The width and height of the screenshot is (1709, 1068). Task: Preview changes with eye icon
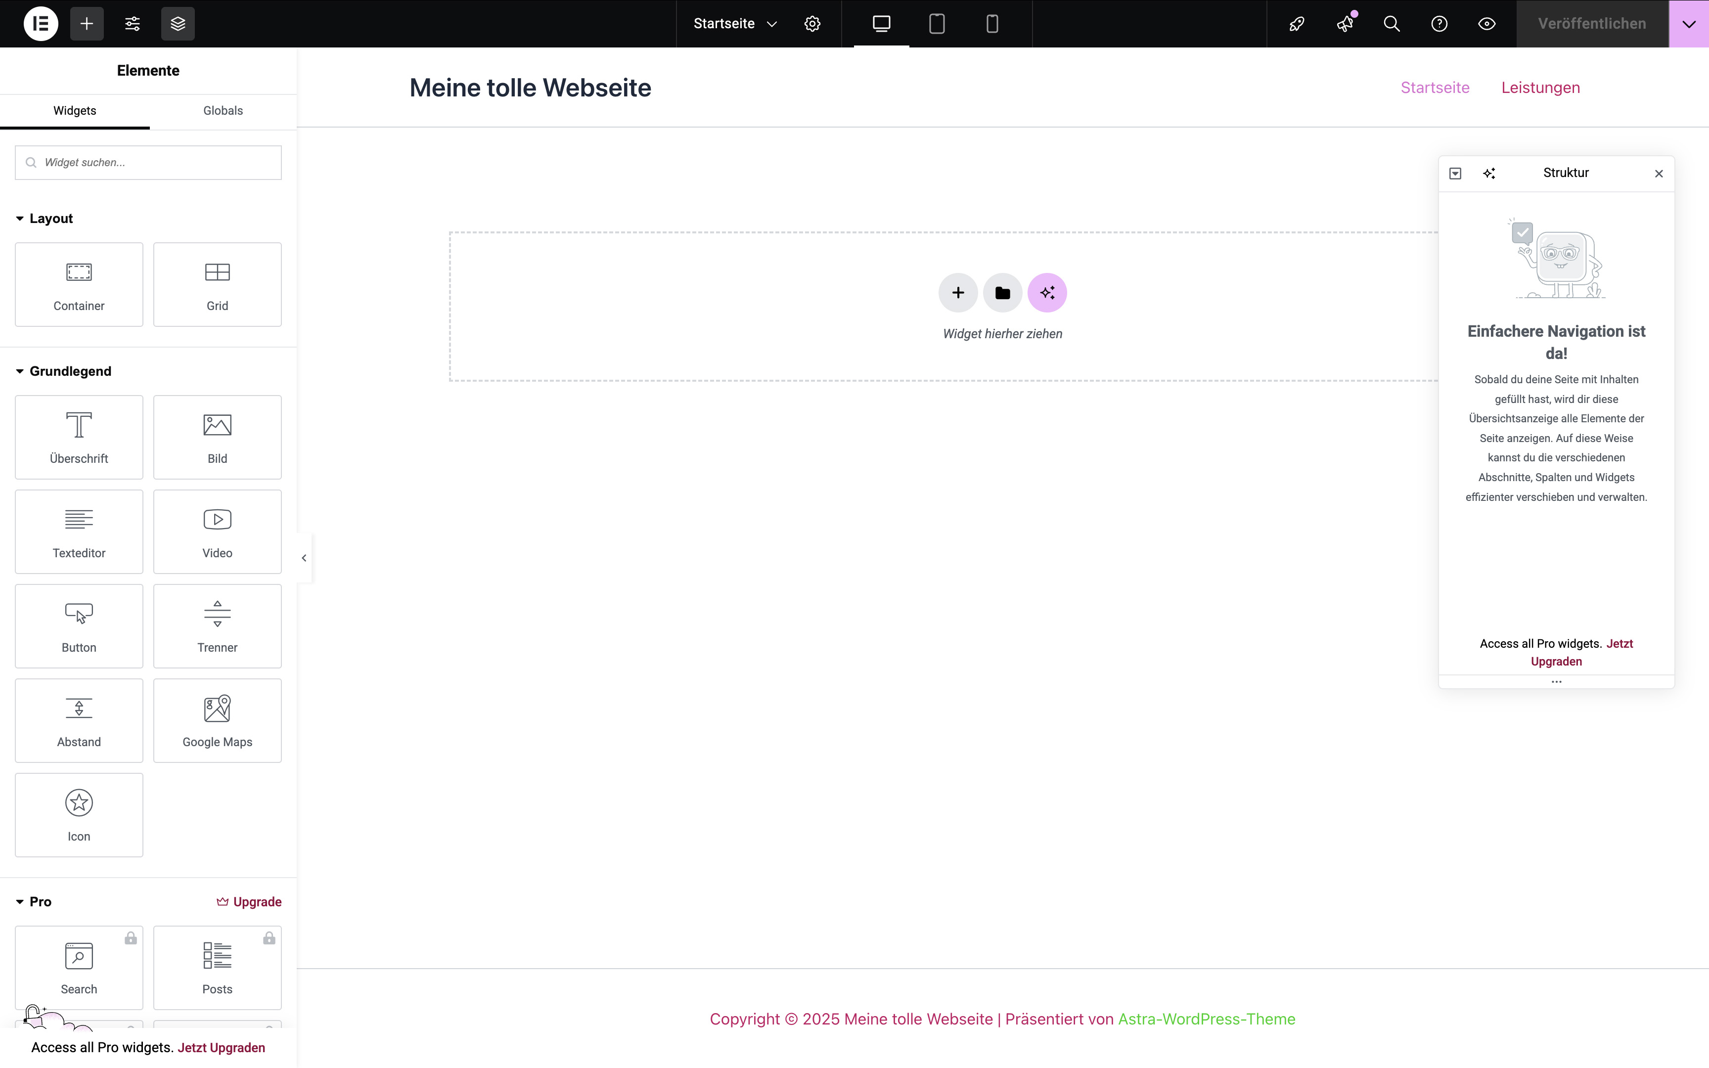(1486, 24)
